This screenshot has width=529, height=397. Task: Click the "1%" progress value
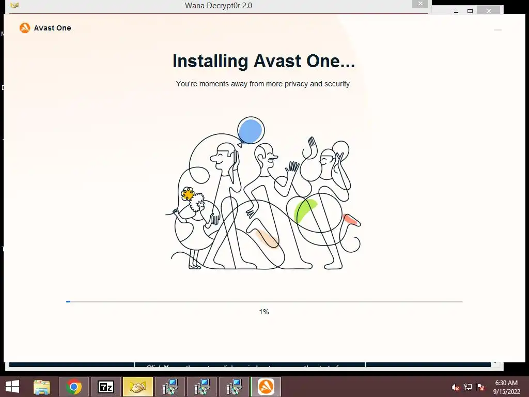click(x=264, y=312)
